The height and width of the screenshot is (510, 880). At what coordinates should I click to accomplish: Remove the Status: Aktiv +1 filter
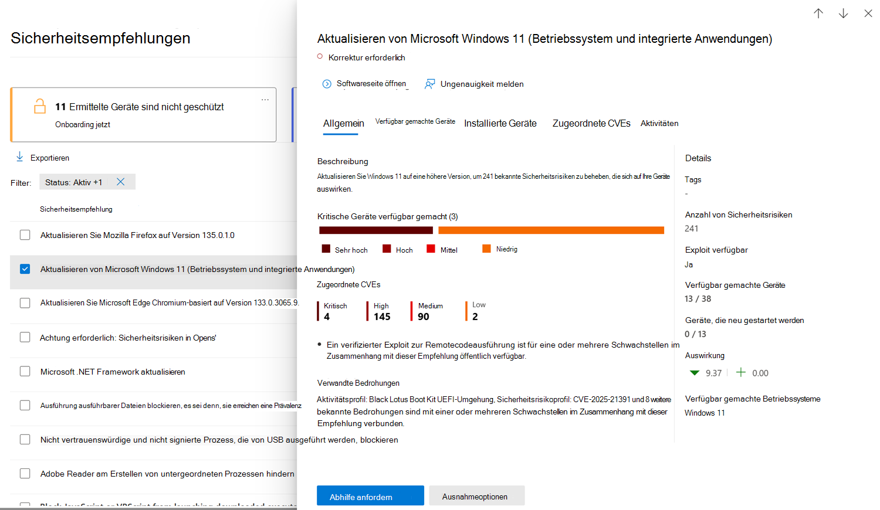[x=120, y=182]
